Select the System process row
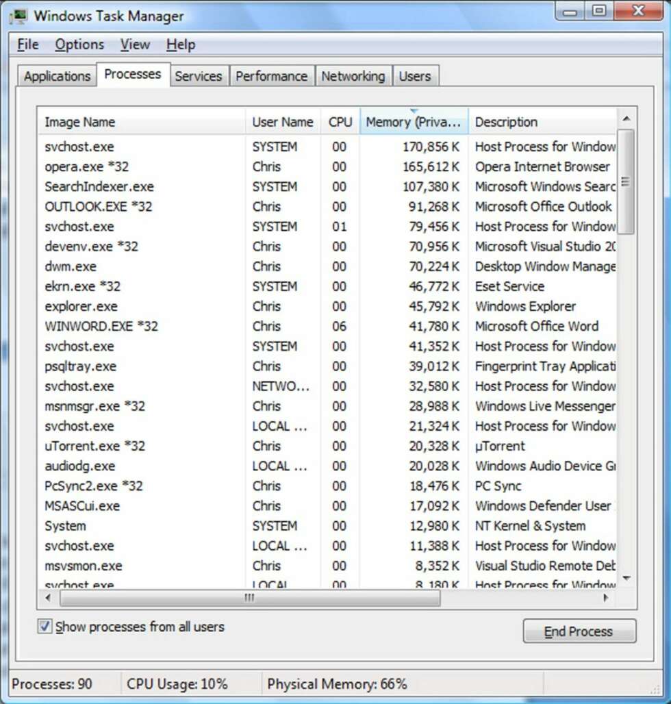This screenshot has width=671, height=704. coord(327,526)
